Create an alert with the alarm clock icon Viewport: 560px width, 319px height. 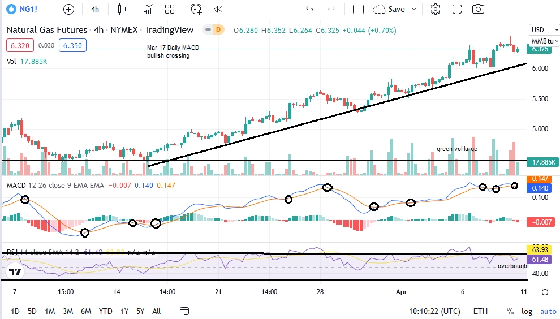click(x=196, y=9)
